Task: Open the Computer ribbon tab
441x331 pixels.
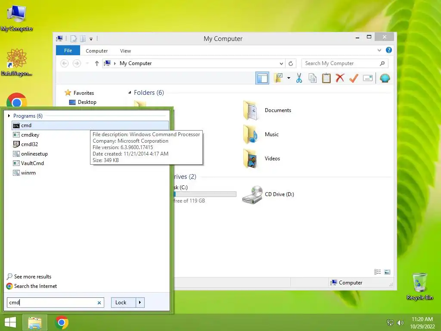Action: [x=97, y=51]
